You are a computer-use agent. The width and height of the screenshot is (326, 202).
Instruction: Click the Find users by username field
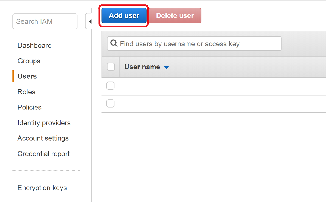pyautogui.click(x=194, y=44)
